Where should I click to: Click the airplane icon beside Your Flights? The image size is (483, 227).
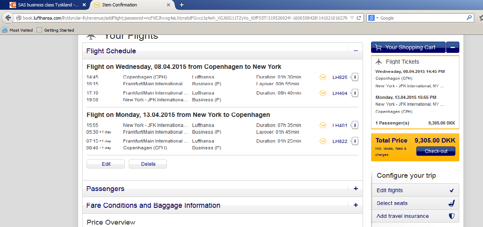[91, 37]
